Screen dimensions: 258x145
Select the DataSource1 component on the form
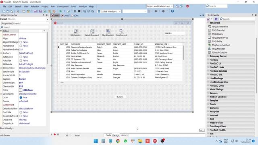pos(121,33)
